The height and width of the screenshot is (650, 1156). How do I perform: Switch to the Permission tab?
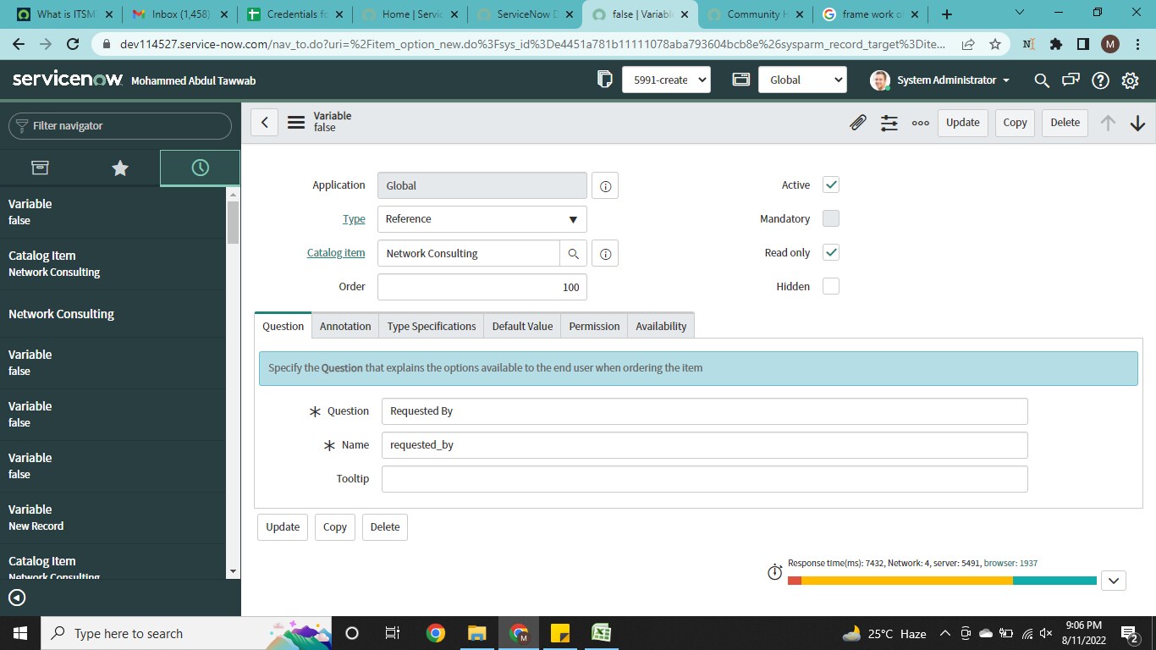click(594, 326)
